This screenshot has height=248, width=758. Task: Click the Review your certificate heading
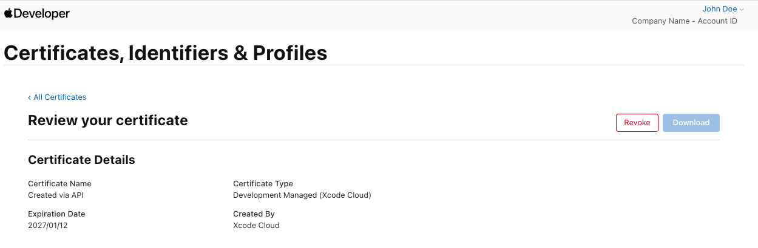pyautogui.click(x=108, y=120)
